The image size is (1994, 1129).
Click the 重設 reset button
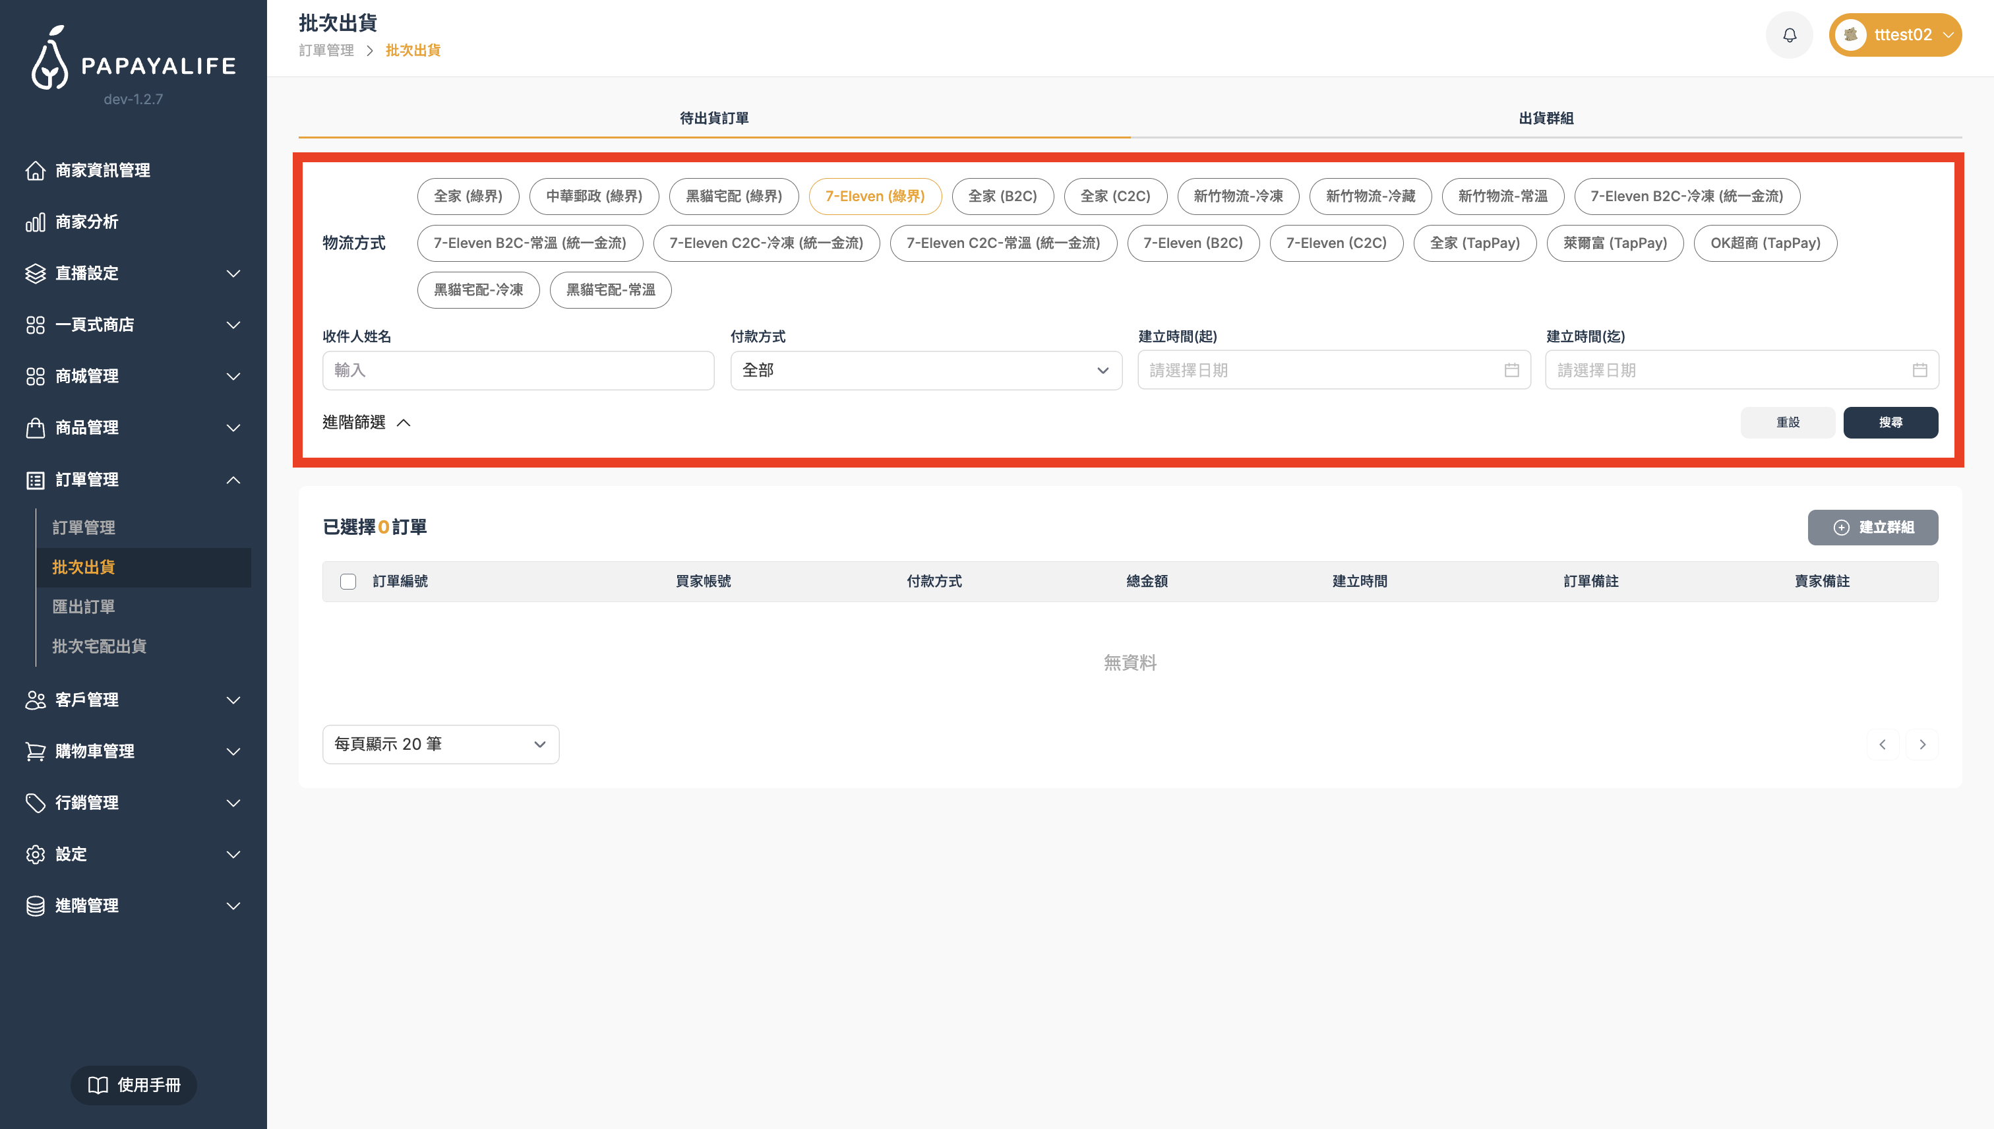[1787, 423]
